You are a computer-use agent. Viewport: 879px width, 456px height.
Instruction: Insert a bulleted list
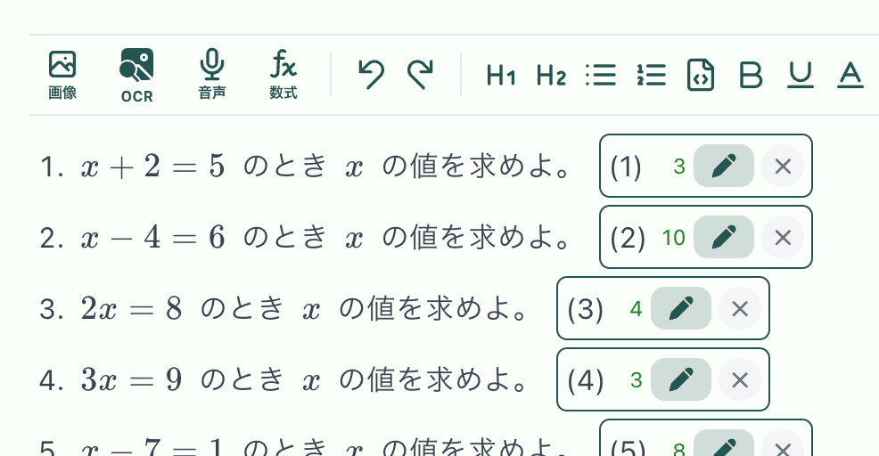pos(601,76)
